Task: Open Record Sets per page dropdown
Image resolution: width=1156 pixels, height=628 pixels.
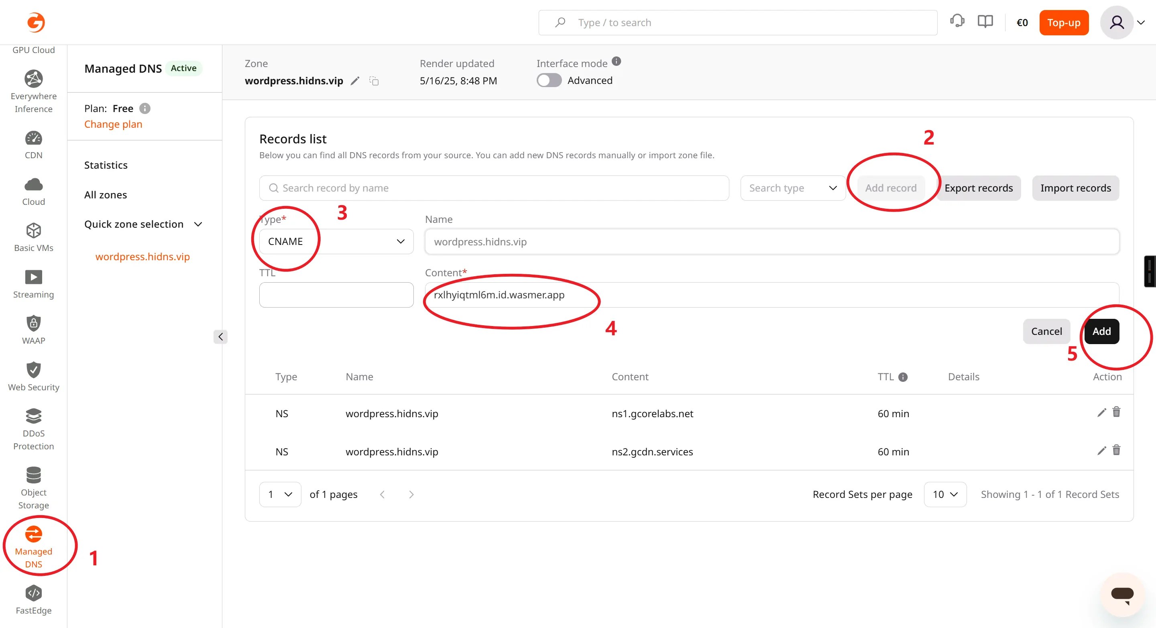Action: (x=945, y=494)
